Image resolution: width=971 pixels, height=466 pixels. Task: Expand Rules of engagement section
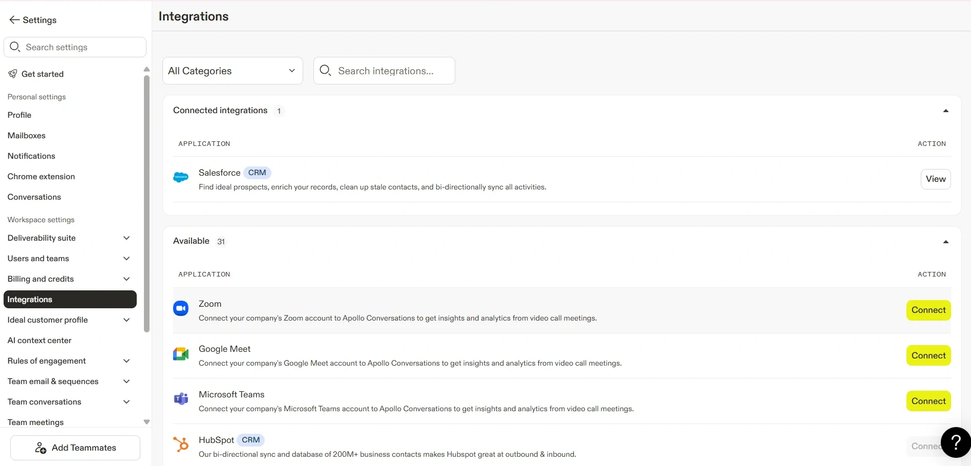(126, 361)
